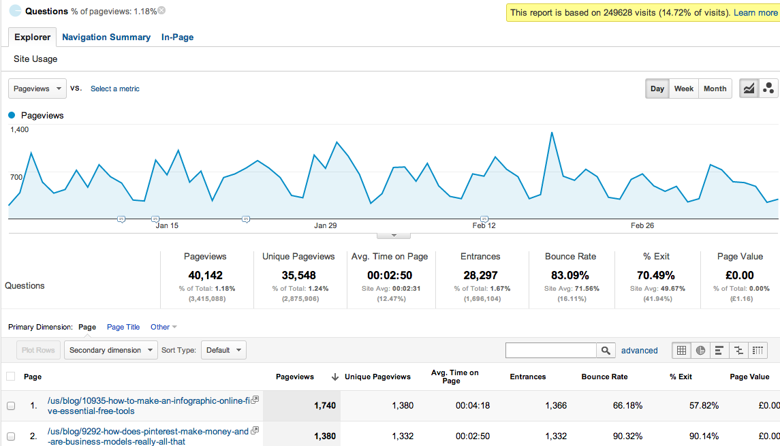The height and width of the screenshot is (446, 780).
Task: Click the Plot Rows button
Action: tap(38, 350)
